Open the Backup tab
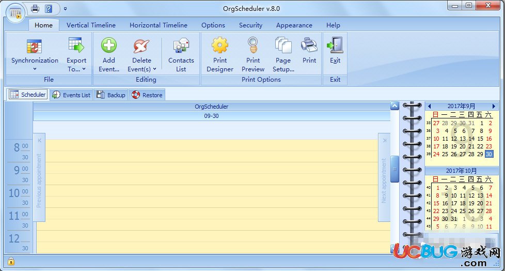The width and height of the screenshot is (505, 271). point(111,95)
